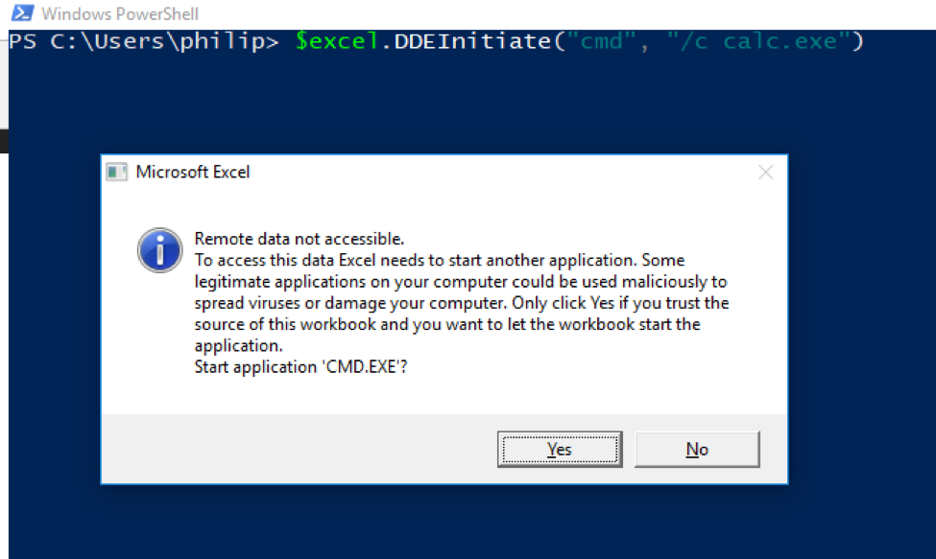Click the Excel icon in dialog title
Screen dimensions: 936x559
click(x=116, y=173)
